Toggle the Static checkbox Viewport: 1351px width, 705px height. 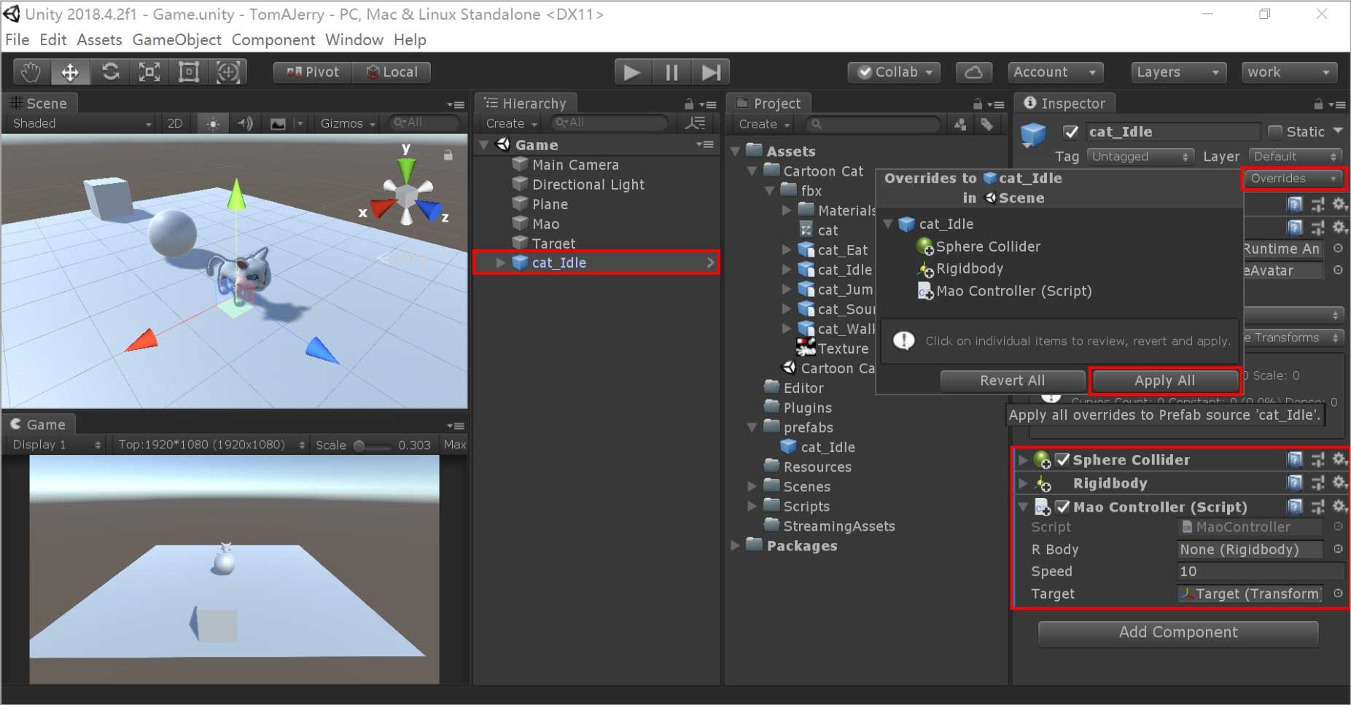pyautogui.click(x=1275, y=132)
